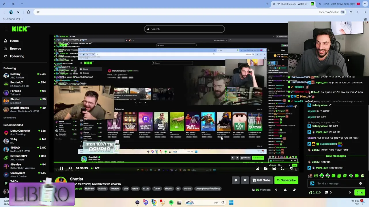Send message with green Chat button

pyautogui.click(x=360, y=192)
